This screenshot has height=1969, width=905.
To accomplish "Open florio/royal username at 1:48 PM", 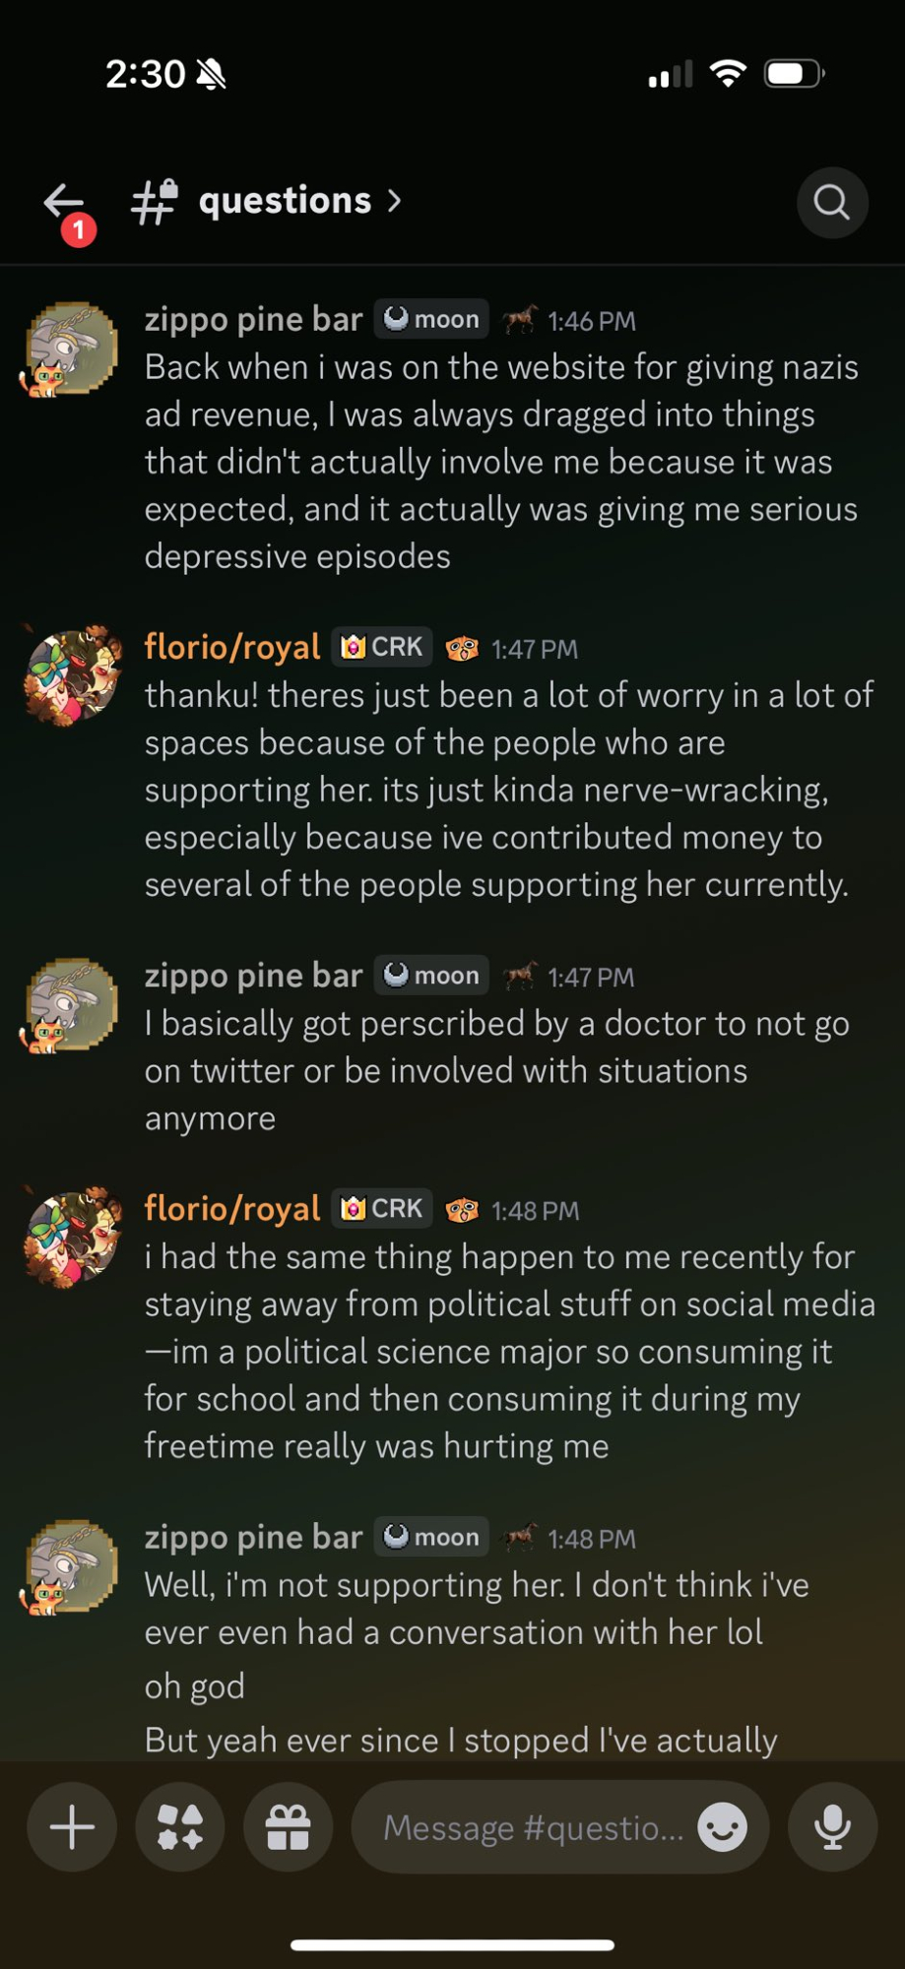I will [x=232, y=1209].
